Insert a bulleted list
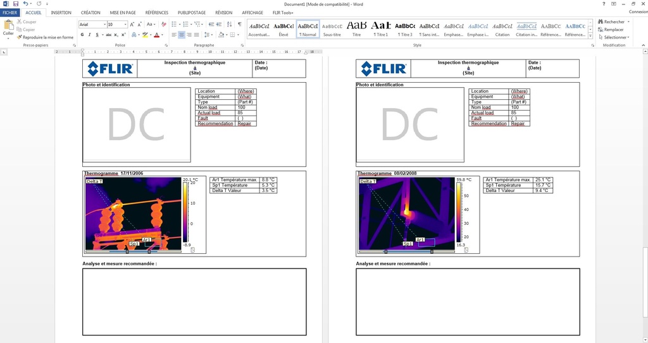Screen dimensions: 648x343 175,25
